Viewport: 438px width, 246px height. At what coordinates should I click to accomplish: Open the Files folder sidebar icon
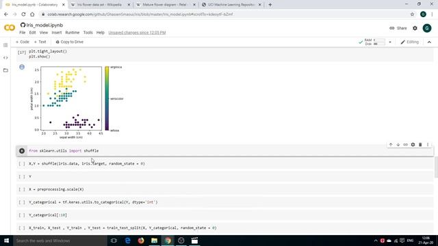[5, 70]
